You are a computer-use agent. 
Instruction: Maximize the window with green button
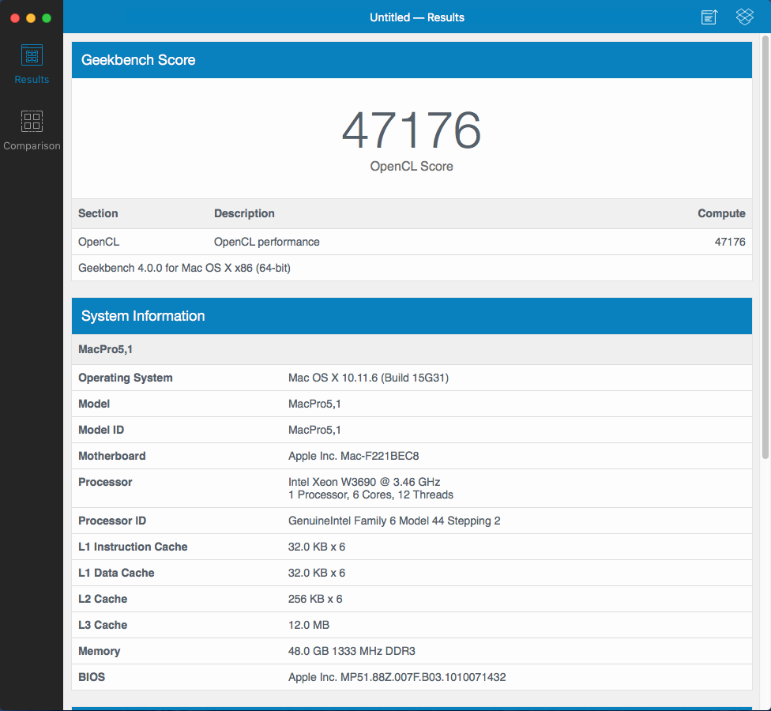(x=47, y=18)
